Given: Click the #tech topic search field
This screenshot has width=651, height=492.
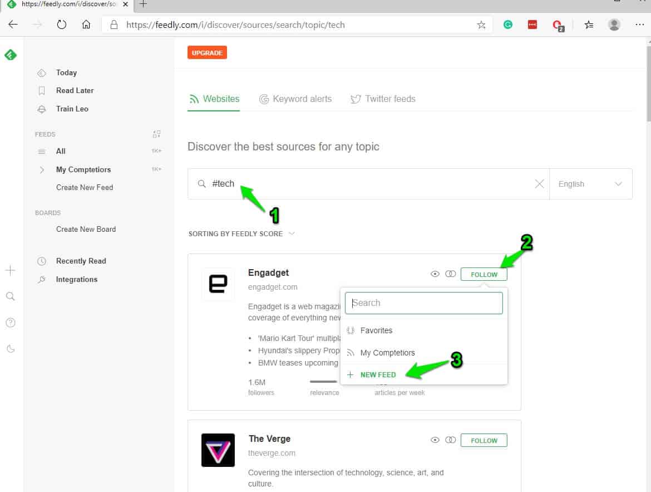Looking at the screenshot, I should 369,184.
